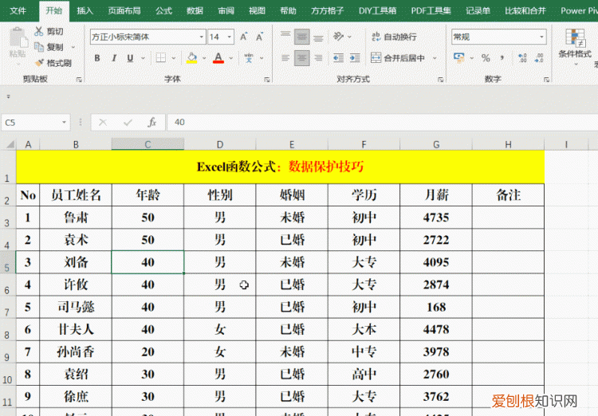This screenshot has height=416, width=598.
Task: Apply red font color
Action: pos(218,58)
